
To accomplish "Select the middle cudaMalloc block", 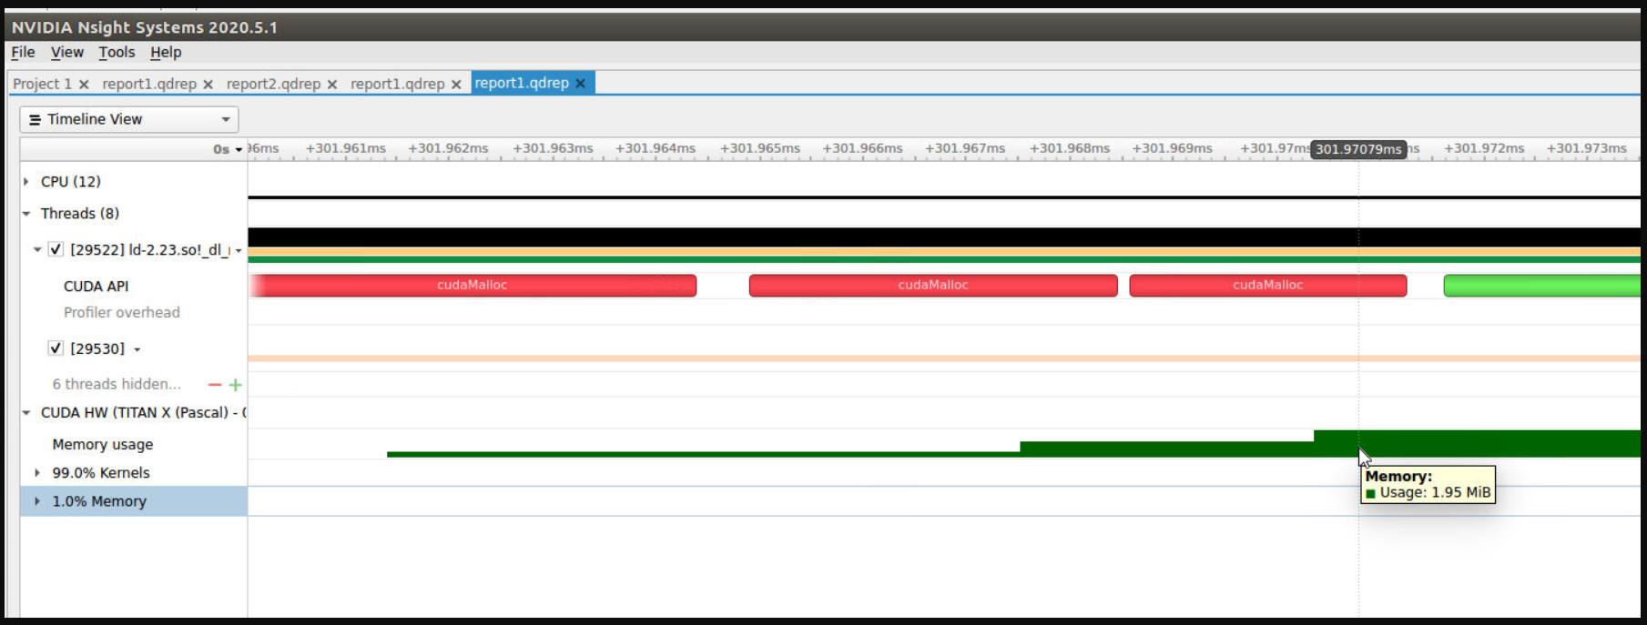I will 933,286.
